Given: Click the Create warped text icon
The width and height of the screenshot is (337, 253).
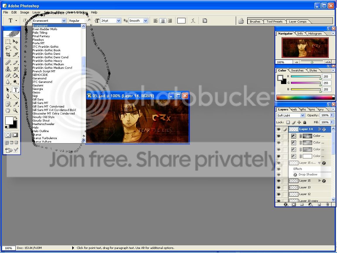Looking at the screenshot, I should pos(193,21).
